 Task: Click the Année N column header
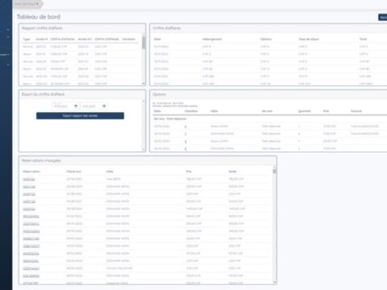click(x=42, y=39)
